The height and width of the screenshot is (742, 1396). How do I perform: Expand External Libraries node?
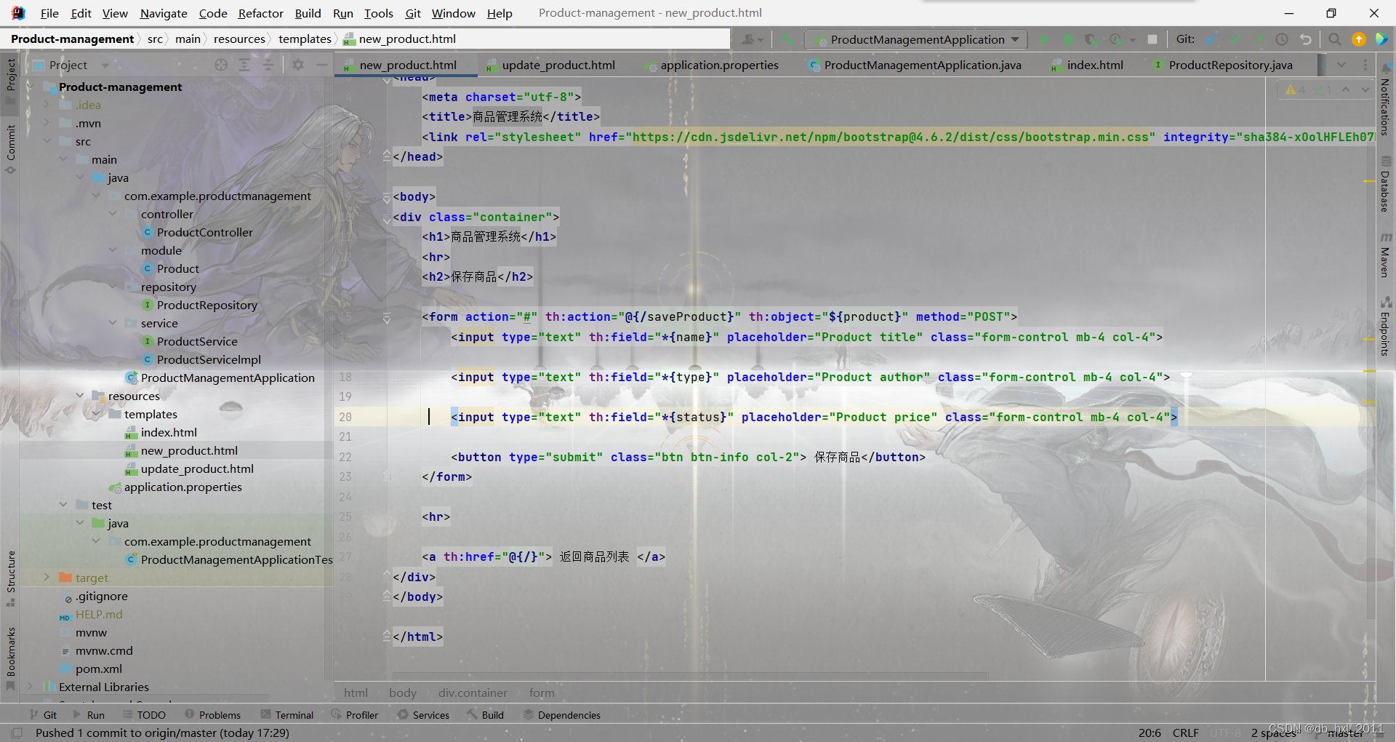30,687
